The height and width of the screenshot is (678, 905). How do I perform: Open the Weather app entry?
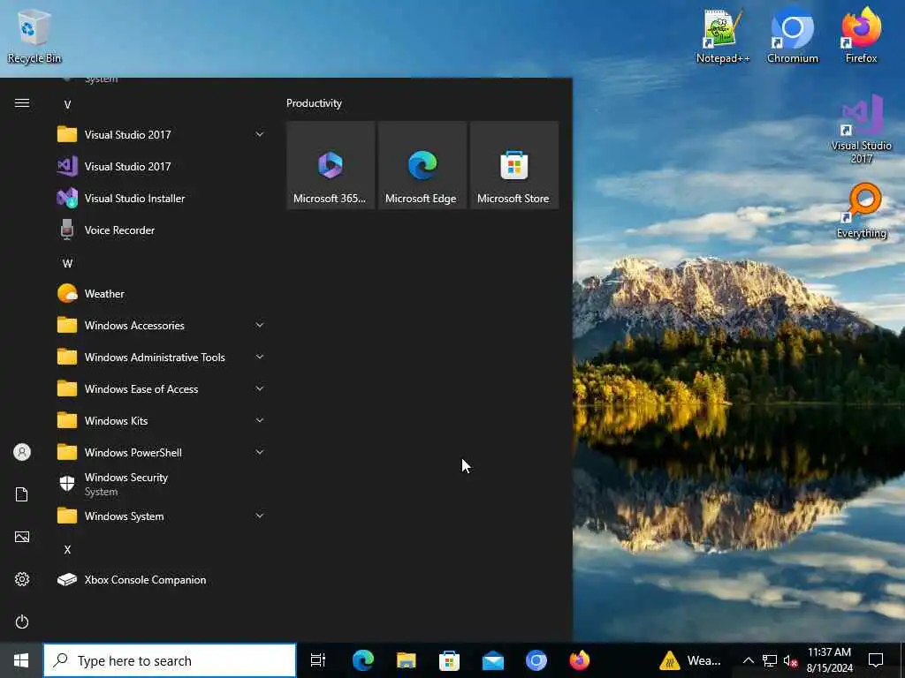point(162,294)
